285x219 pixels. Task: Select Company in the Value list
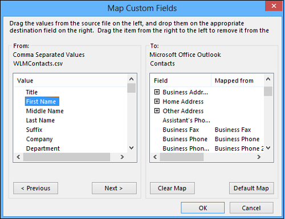click(39, 139)
